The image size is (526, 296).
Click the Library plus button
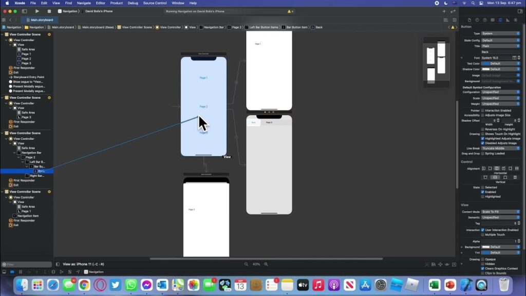(443, 11)
